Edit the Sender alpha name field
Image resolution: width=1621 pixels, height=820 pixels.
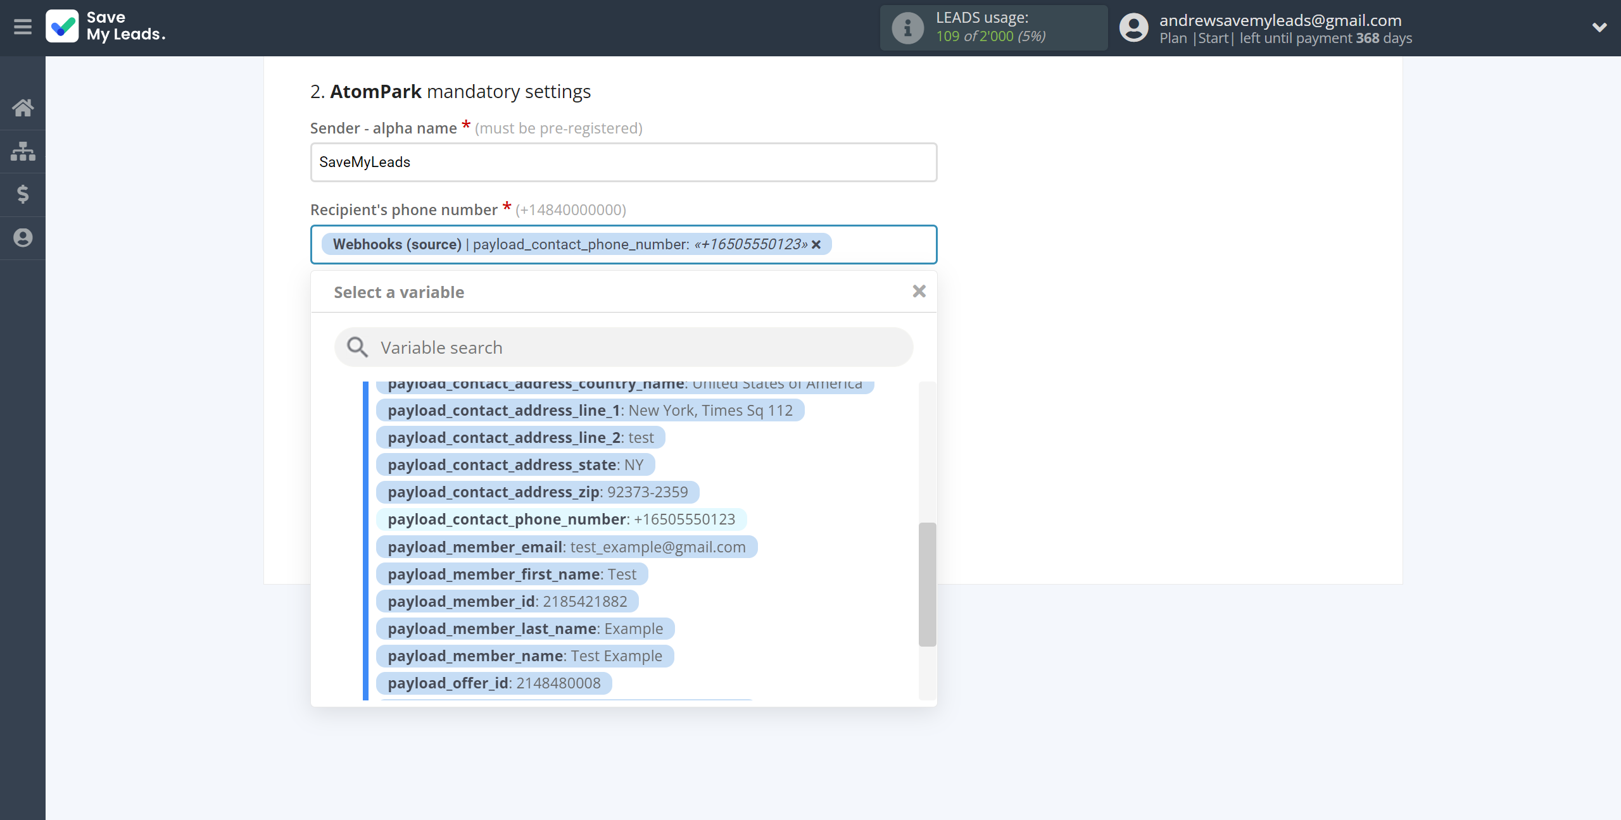[624, 163]
